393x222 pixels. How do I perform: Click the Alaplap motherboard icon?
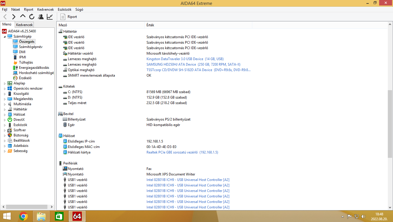click(10, 83)
